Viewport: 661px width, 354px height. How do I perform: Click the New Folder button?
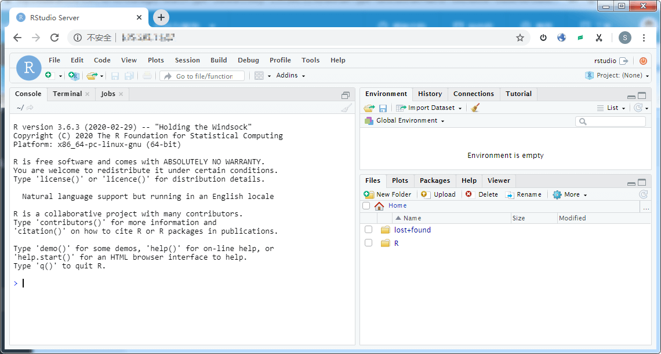387,194
